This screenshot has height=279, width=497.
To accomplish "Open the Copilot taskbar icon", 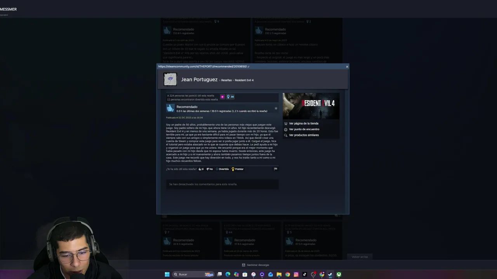I will (236, 274).
